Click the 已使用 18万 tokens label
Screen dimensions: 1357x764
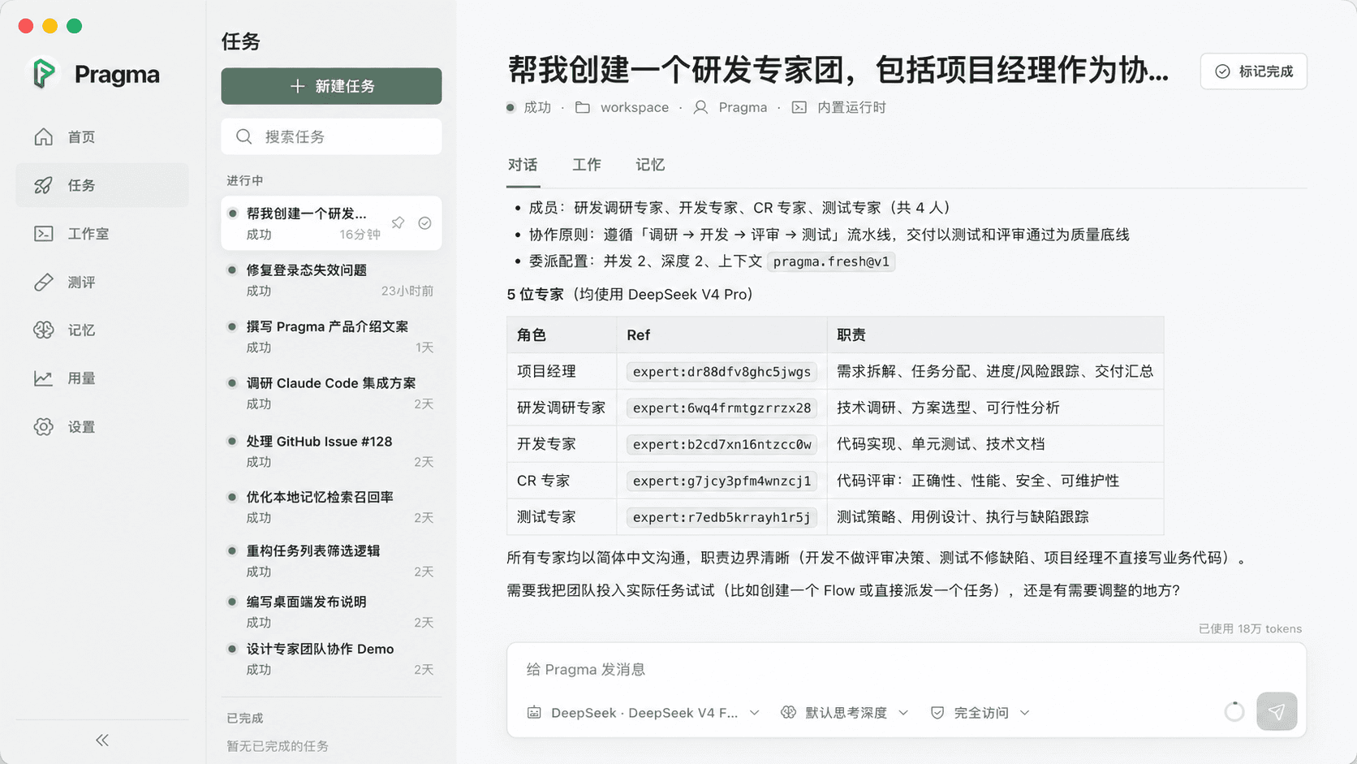pyautogui.click(x=1250, y=628)
